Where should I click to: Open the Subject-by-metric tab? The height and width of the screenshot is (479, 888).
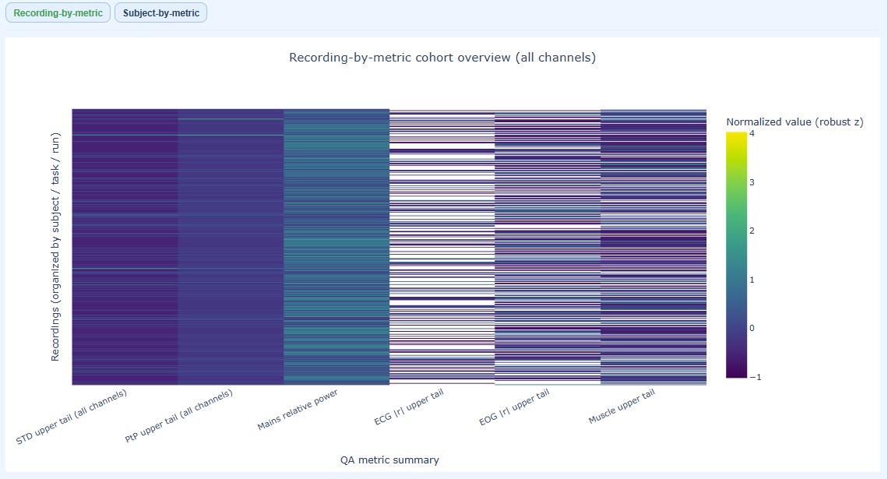(x=160, y=13)
